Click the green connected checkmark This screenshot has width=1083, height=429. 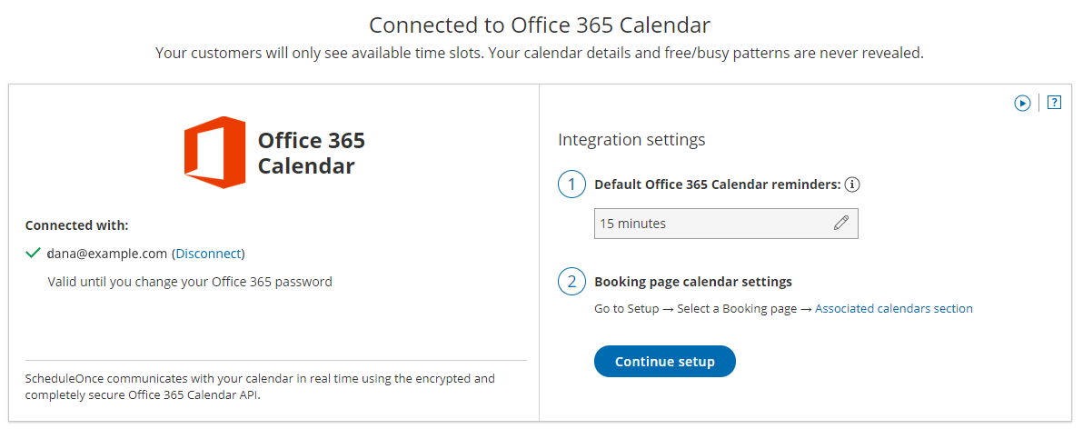pyautogui.click(x=34, y=254)
